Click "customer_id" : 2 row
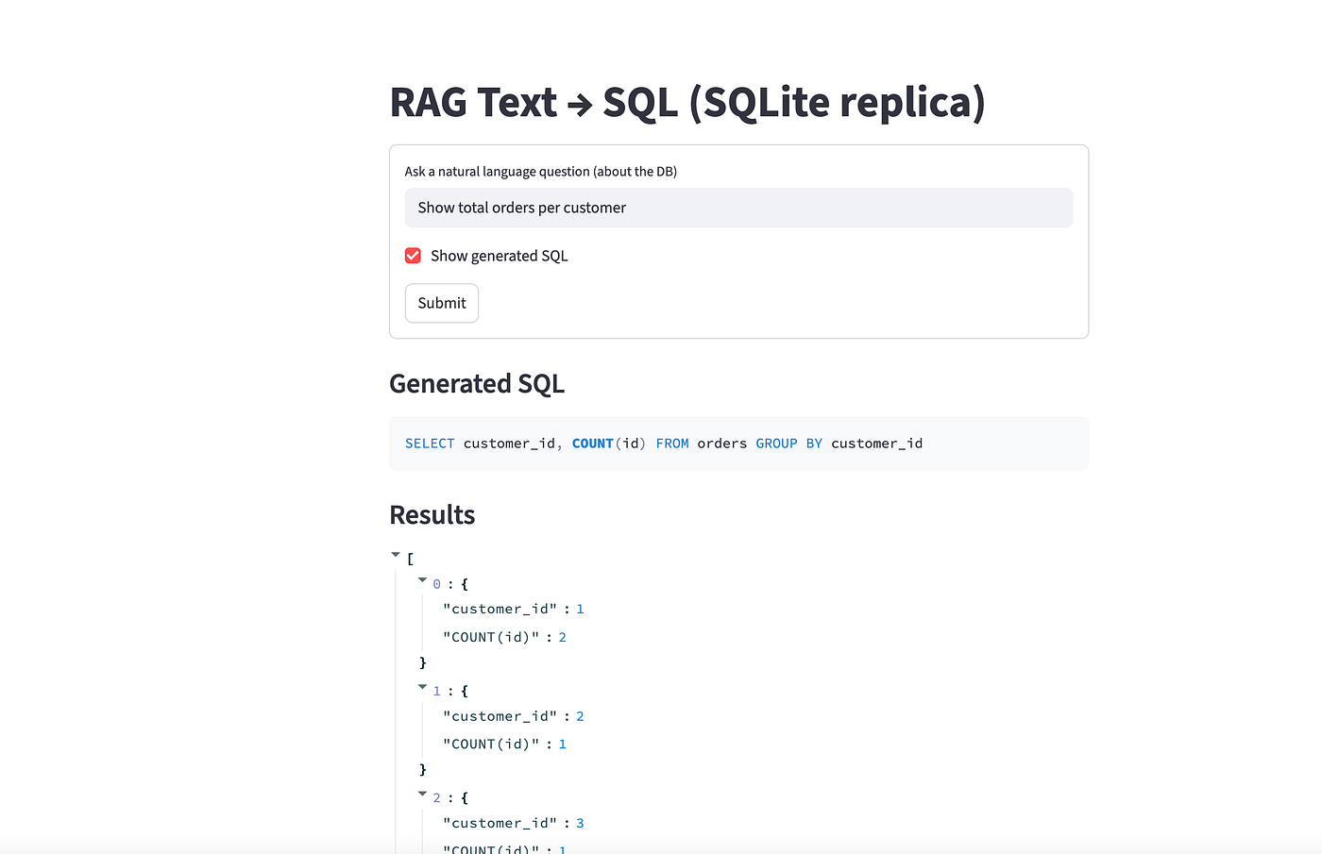Image resolution: width=1322 pixels, height=854 pixels. 513,717
